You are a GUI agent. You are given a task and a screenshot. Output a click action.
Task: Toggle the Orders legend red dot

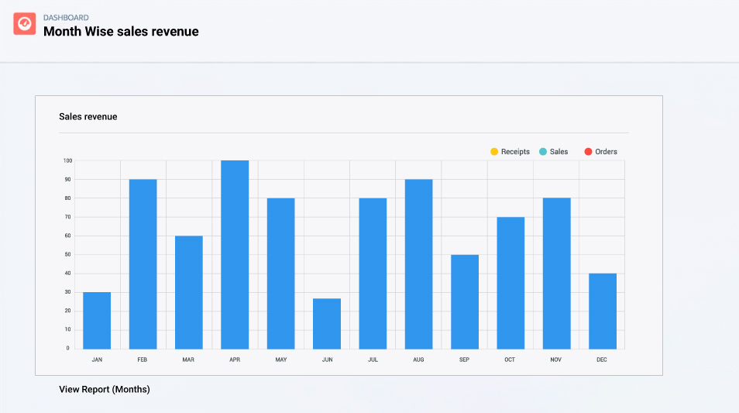tap(588, 152)
